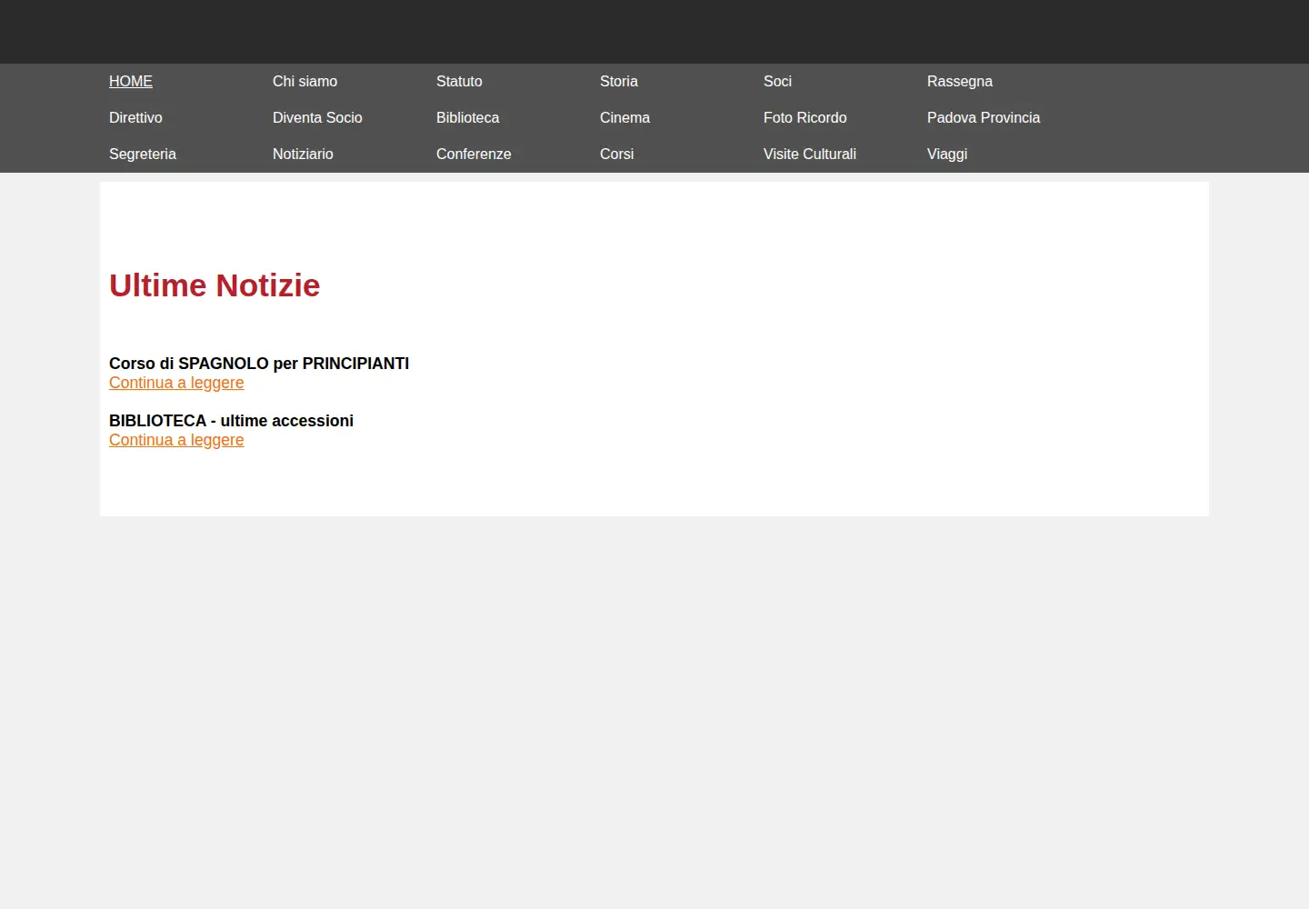
Task: Continue reading the SPAGNOLO course article
Action: pyautogui.click(x=176, y=383)
